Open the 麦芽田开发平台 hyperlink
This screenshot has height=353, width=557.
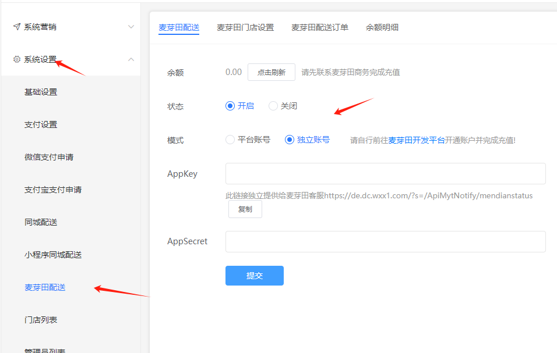(417, 140)
